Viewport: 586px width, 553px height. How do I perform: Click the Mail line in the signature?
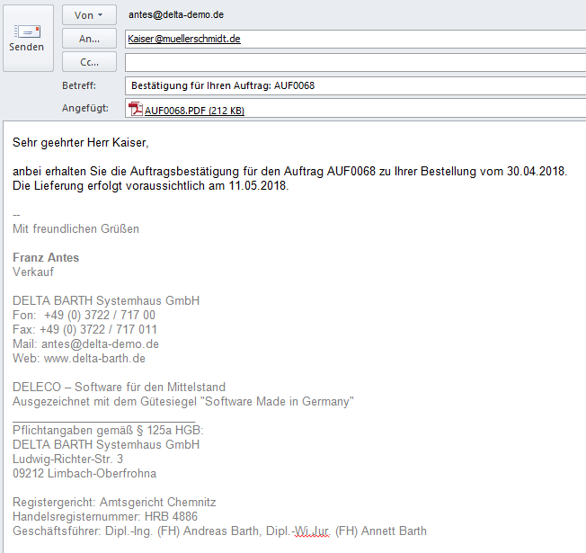coord(85,344)
